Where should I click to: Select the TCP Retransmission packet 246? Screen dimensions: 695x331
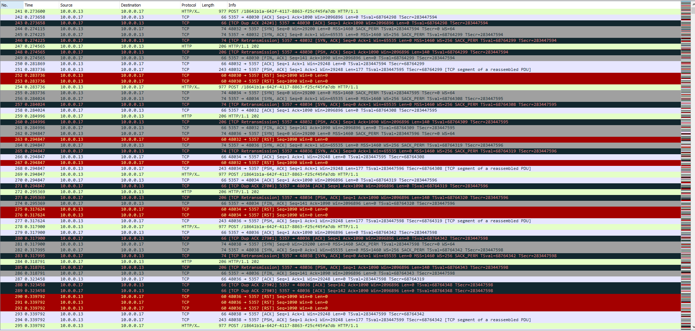(254, 40)
